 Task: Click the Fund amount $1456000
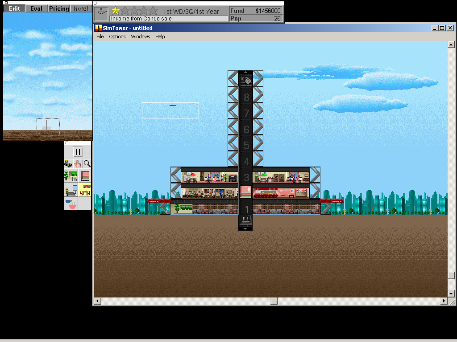click(x=268, y=11)
